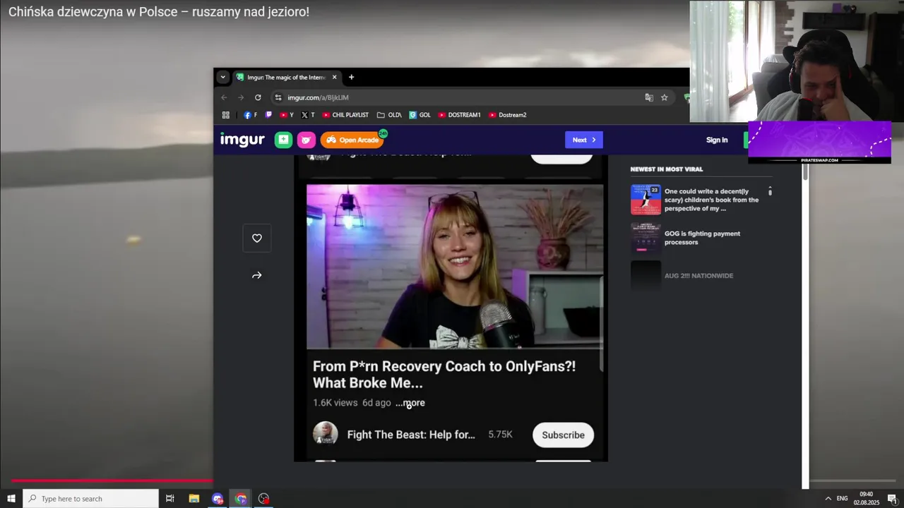
Task: Open the notification center icon
Action: 893,499
